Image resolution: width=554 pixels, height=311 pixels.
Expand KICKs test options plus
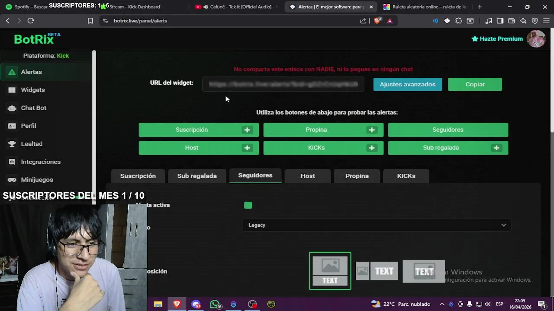pyautogui.click(x=372, y=148)
